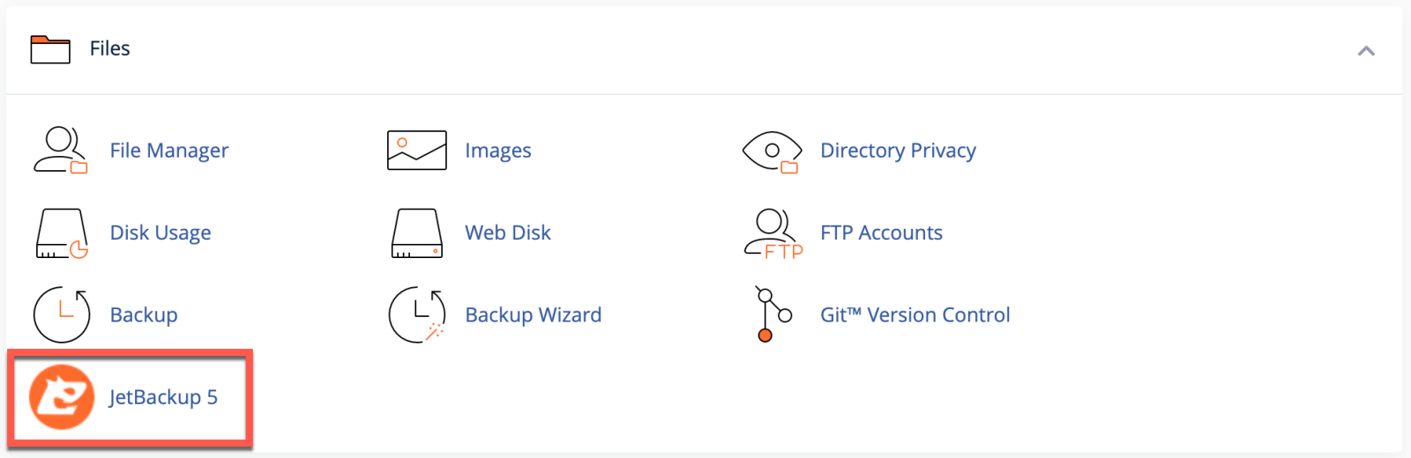Open the Disk Usage drive icon

(x=61, y=233)
